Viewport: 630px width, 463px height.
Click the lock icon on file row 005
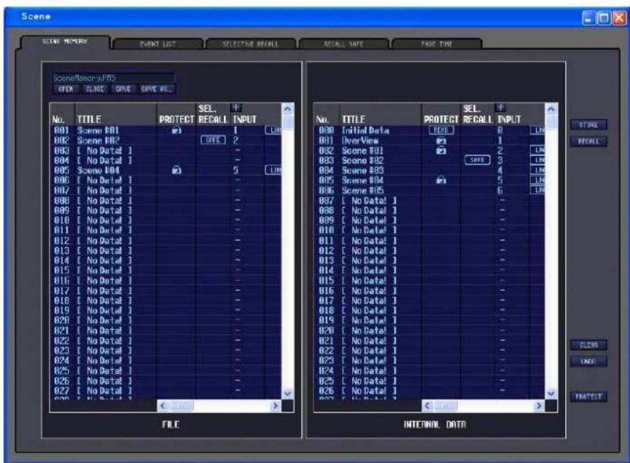tap(176, 171)
